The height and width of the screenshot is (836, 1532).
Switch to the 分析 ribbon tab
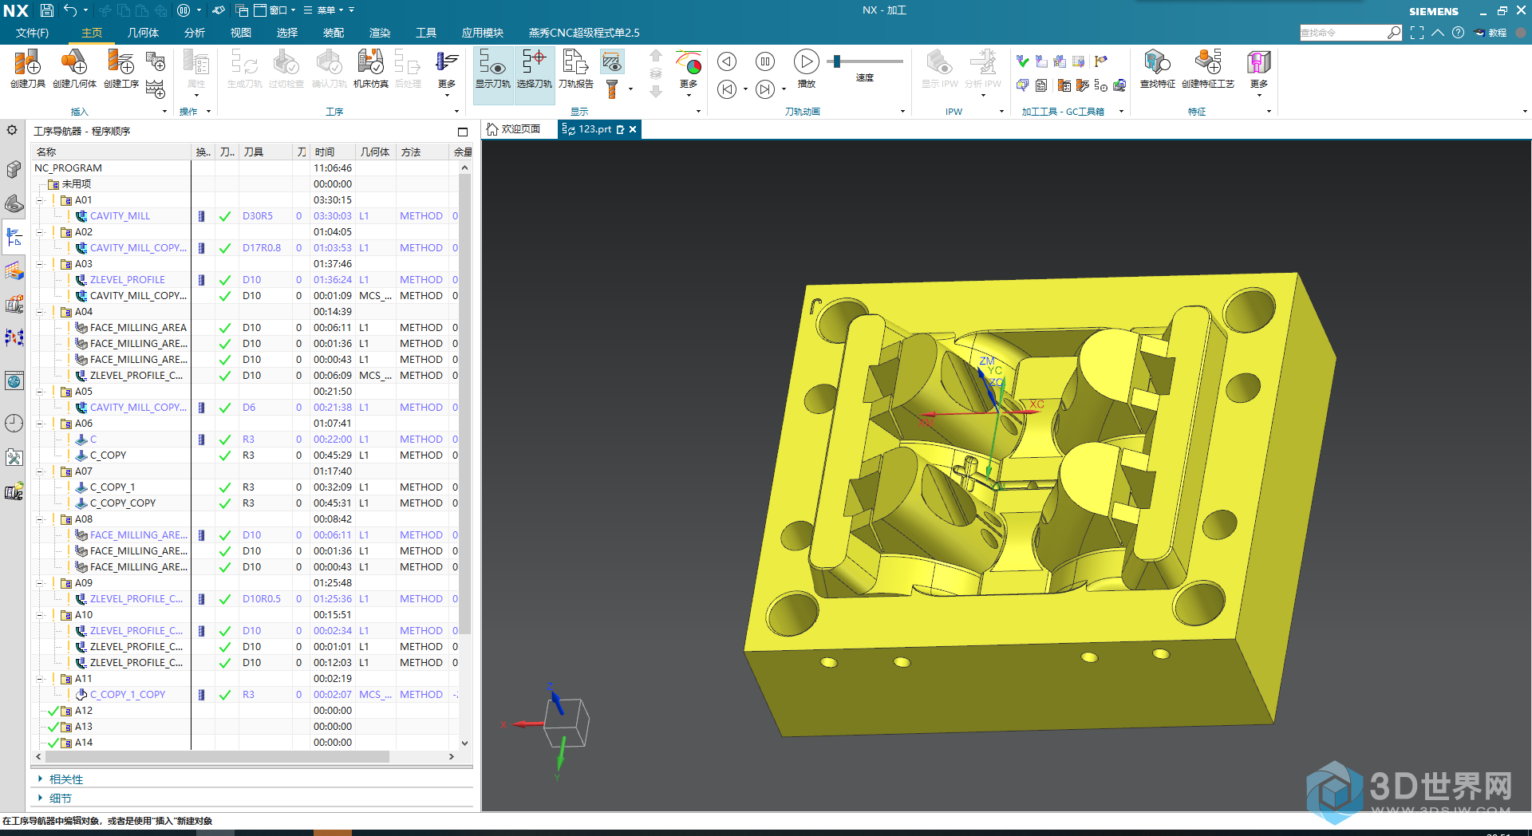click(x=195, y=33)
